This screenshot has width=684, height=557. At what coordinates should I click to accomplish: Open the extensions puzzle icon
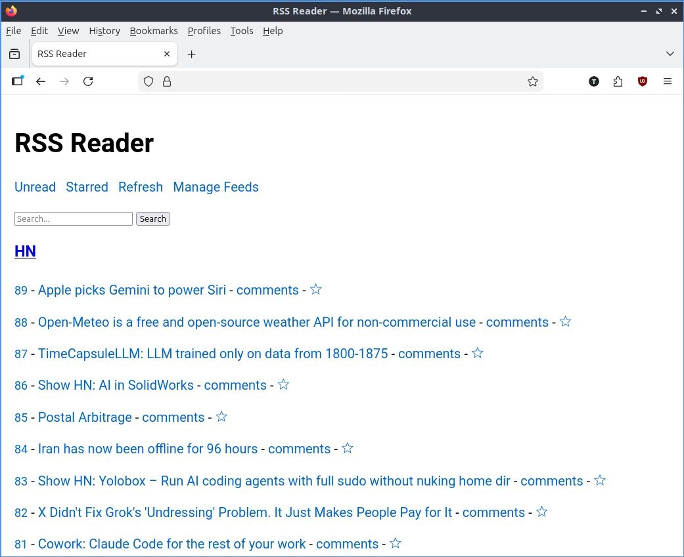(618, 81)
